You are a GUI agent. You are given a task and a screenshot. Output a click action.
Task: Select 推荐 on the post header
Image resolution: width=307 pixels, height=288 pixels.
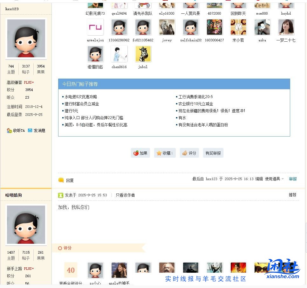[292, 195]
